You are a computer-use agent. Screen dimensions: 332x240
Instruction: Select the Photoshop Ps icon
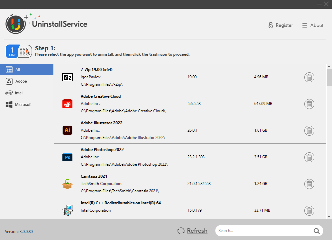click(67, 157)
